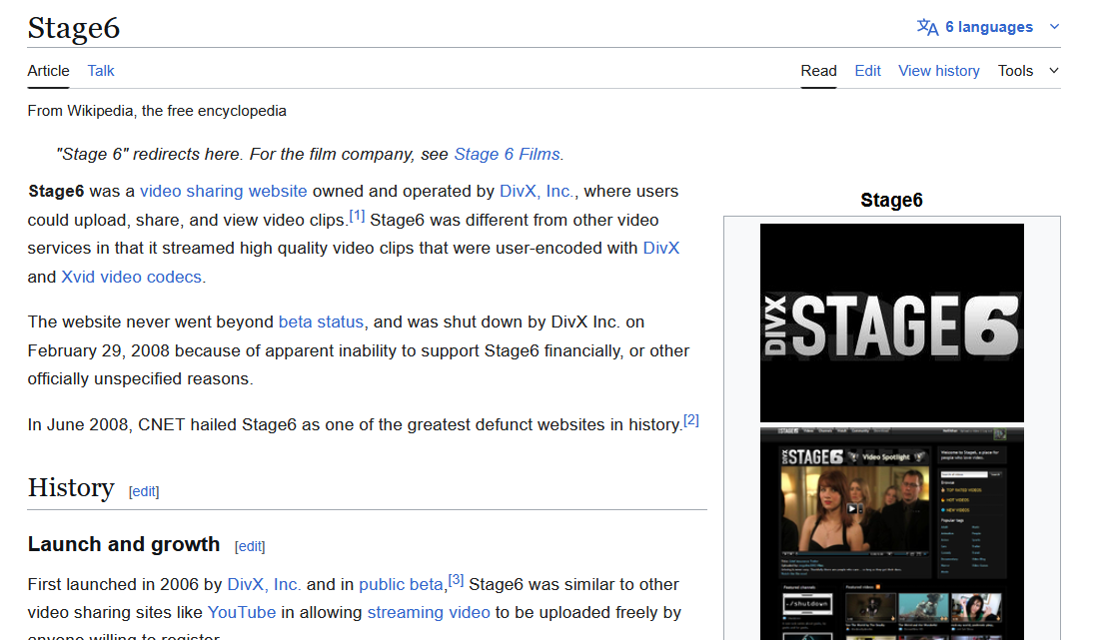The width and height of the screenshot is (1109, 640).
Task: Open the Stage6 logo image
Action: (892, 323)
